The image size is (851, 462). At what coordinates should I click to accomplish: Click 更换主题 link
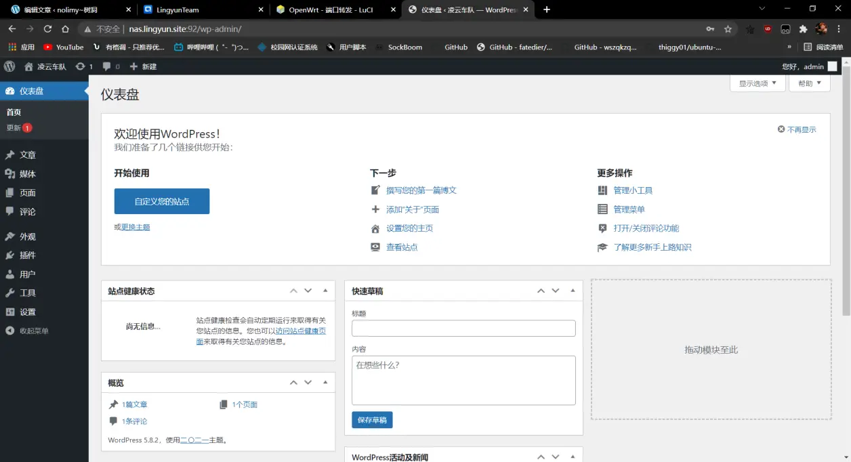coord(136,227)
